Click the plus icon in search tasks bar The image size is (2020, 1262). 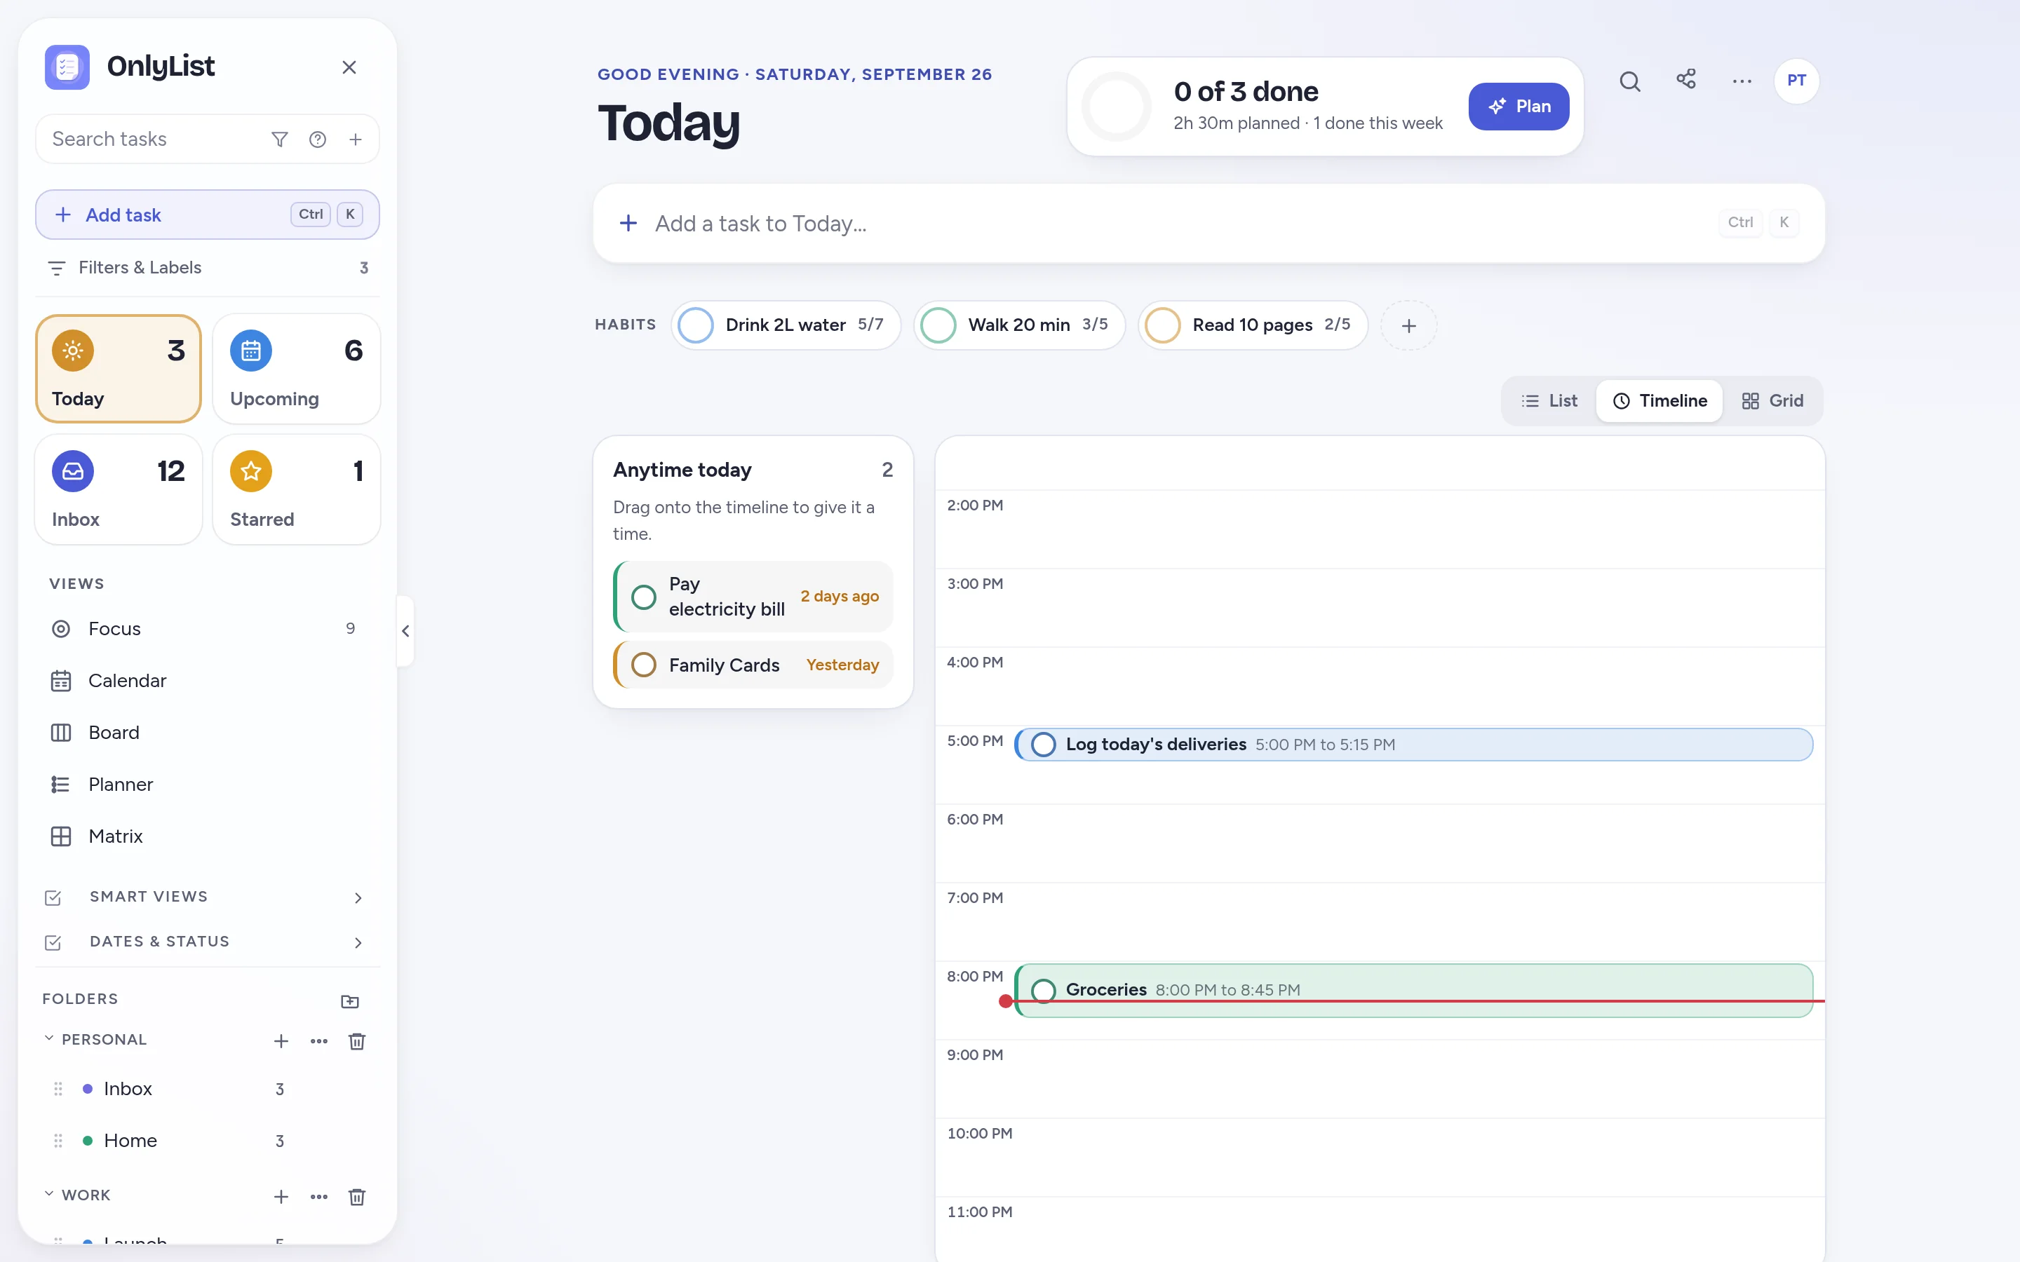[356, 140]
